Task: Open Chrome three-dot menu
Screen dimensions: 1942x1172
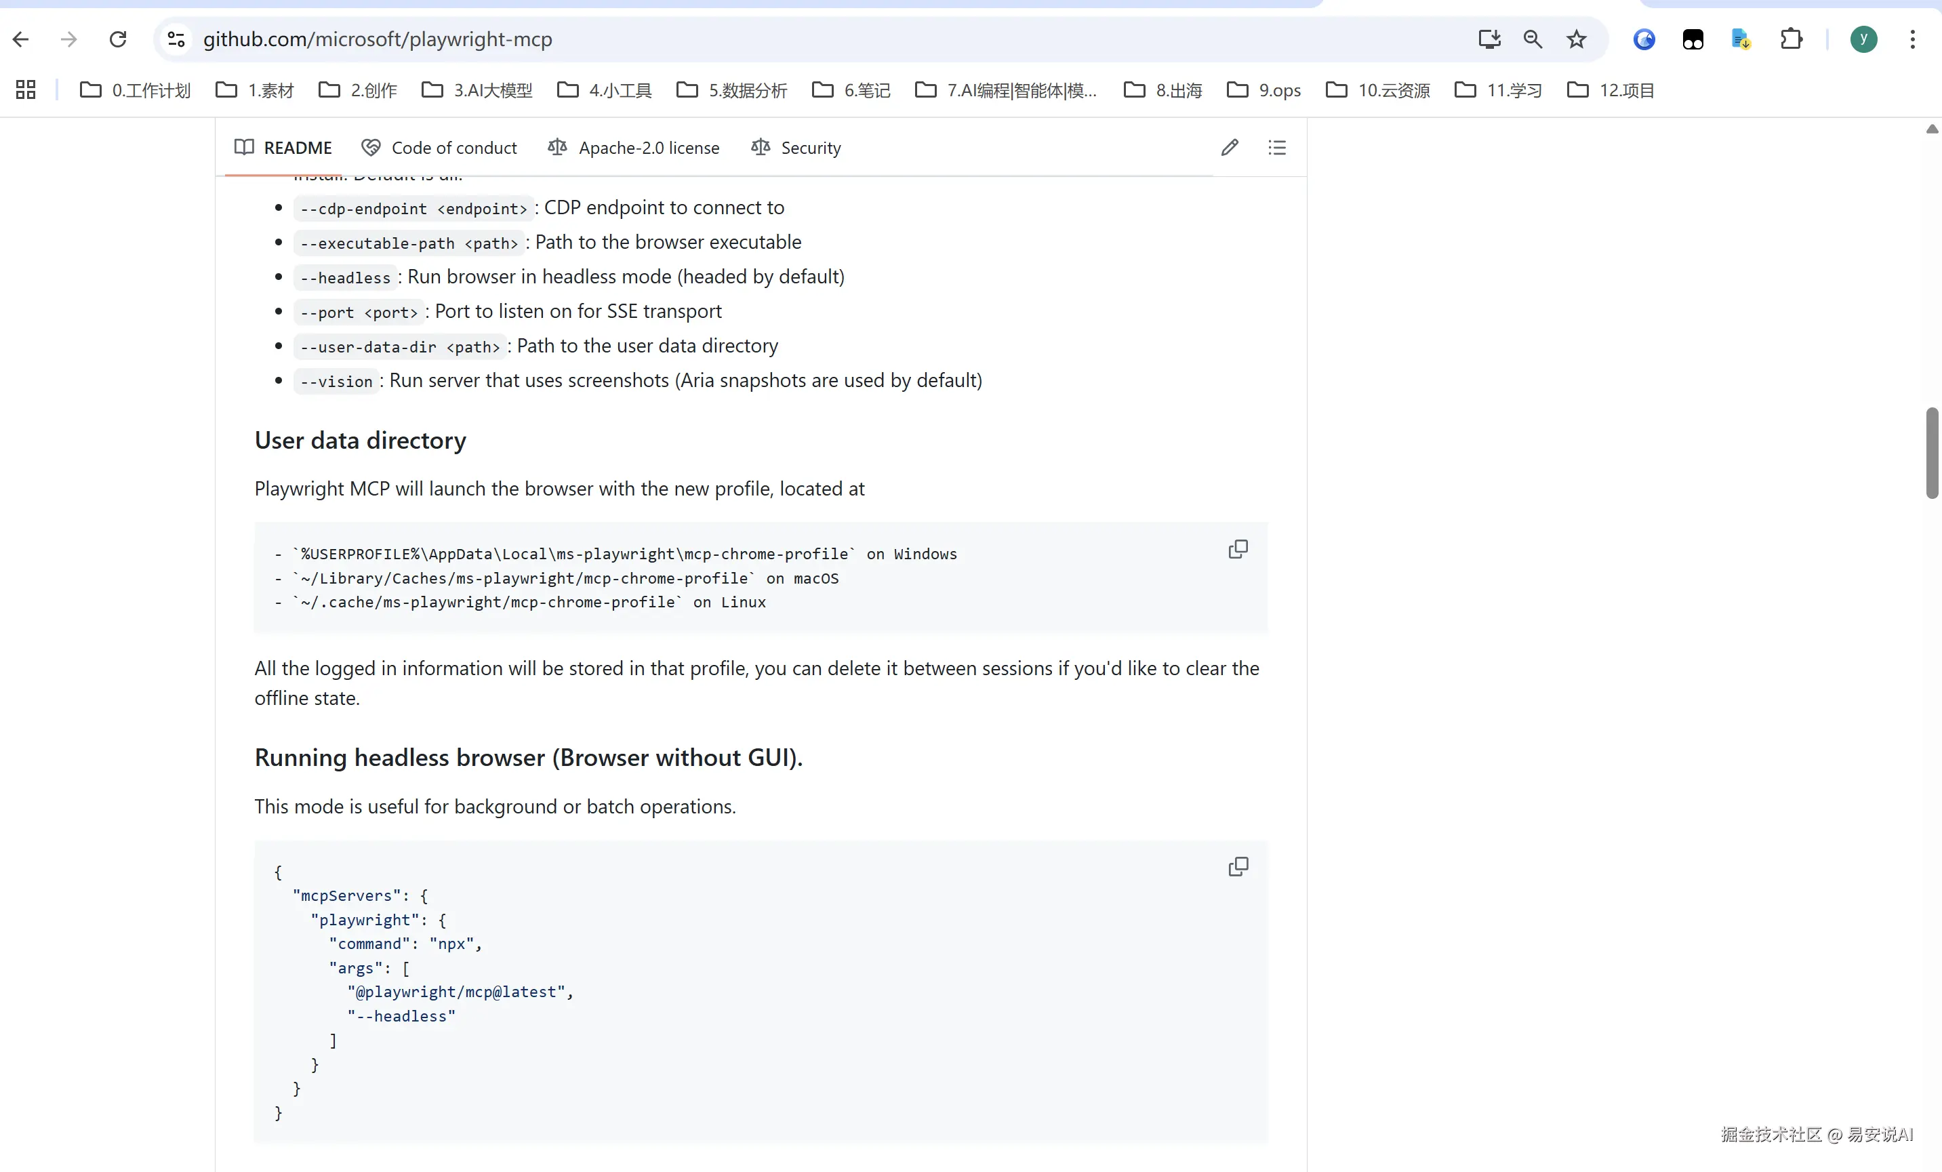Action: 1912,39
